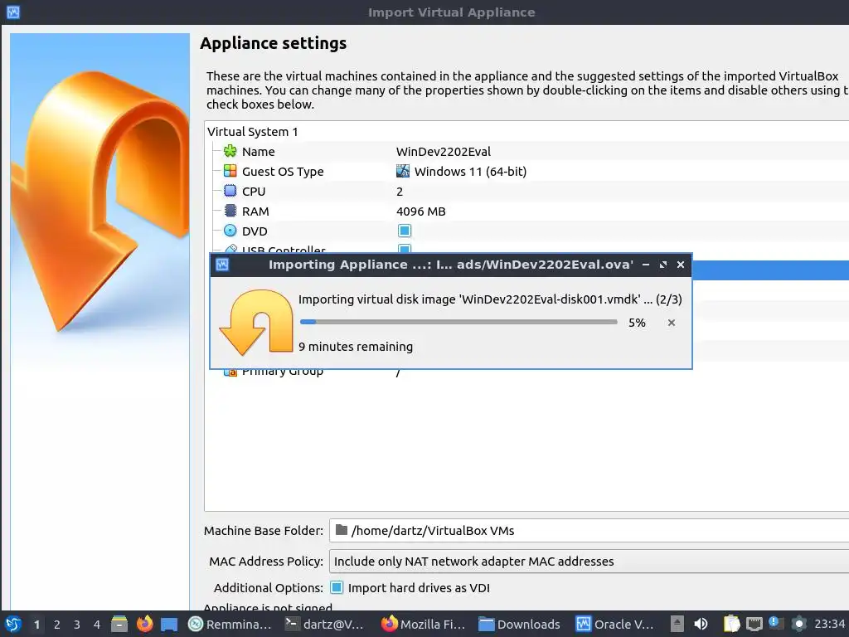Cancel the import with the X beside 5%

672,323
